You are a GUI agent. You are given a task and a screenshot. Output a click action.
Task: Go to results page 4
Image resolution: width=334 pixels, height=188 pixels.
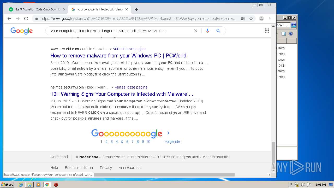pos(117,142)
